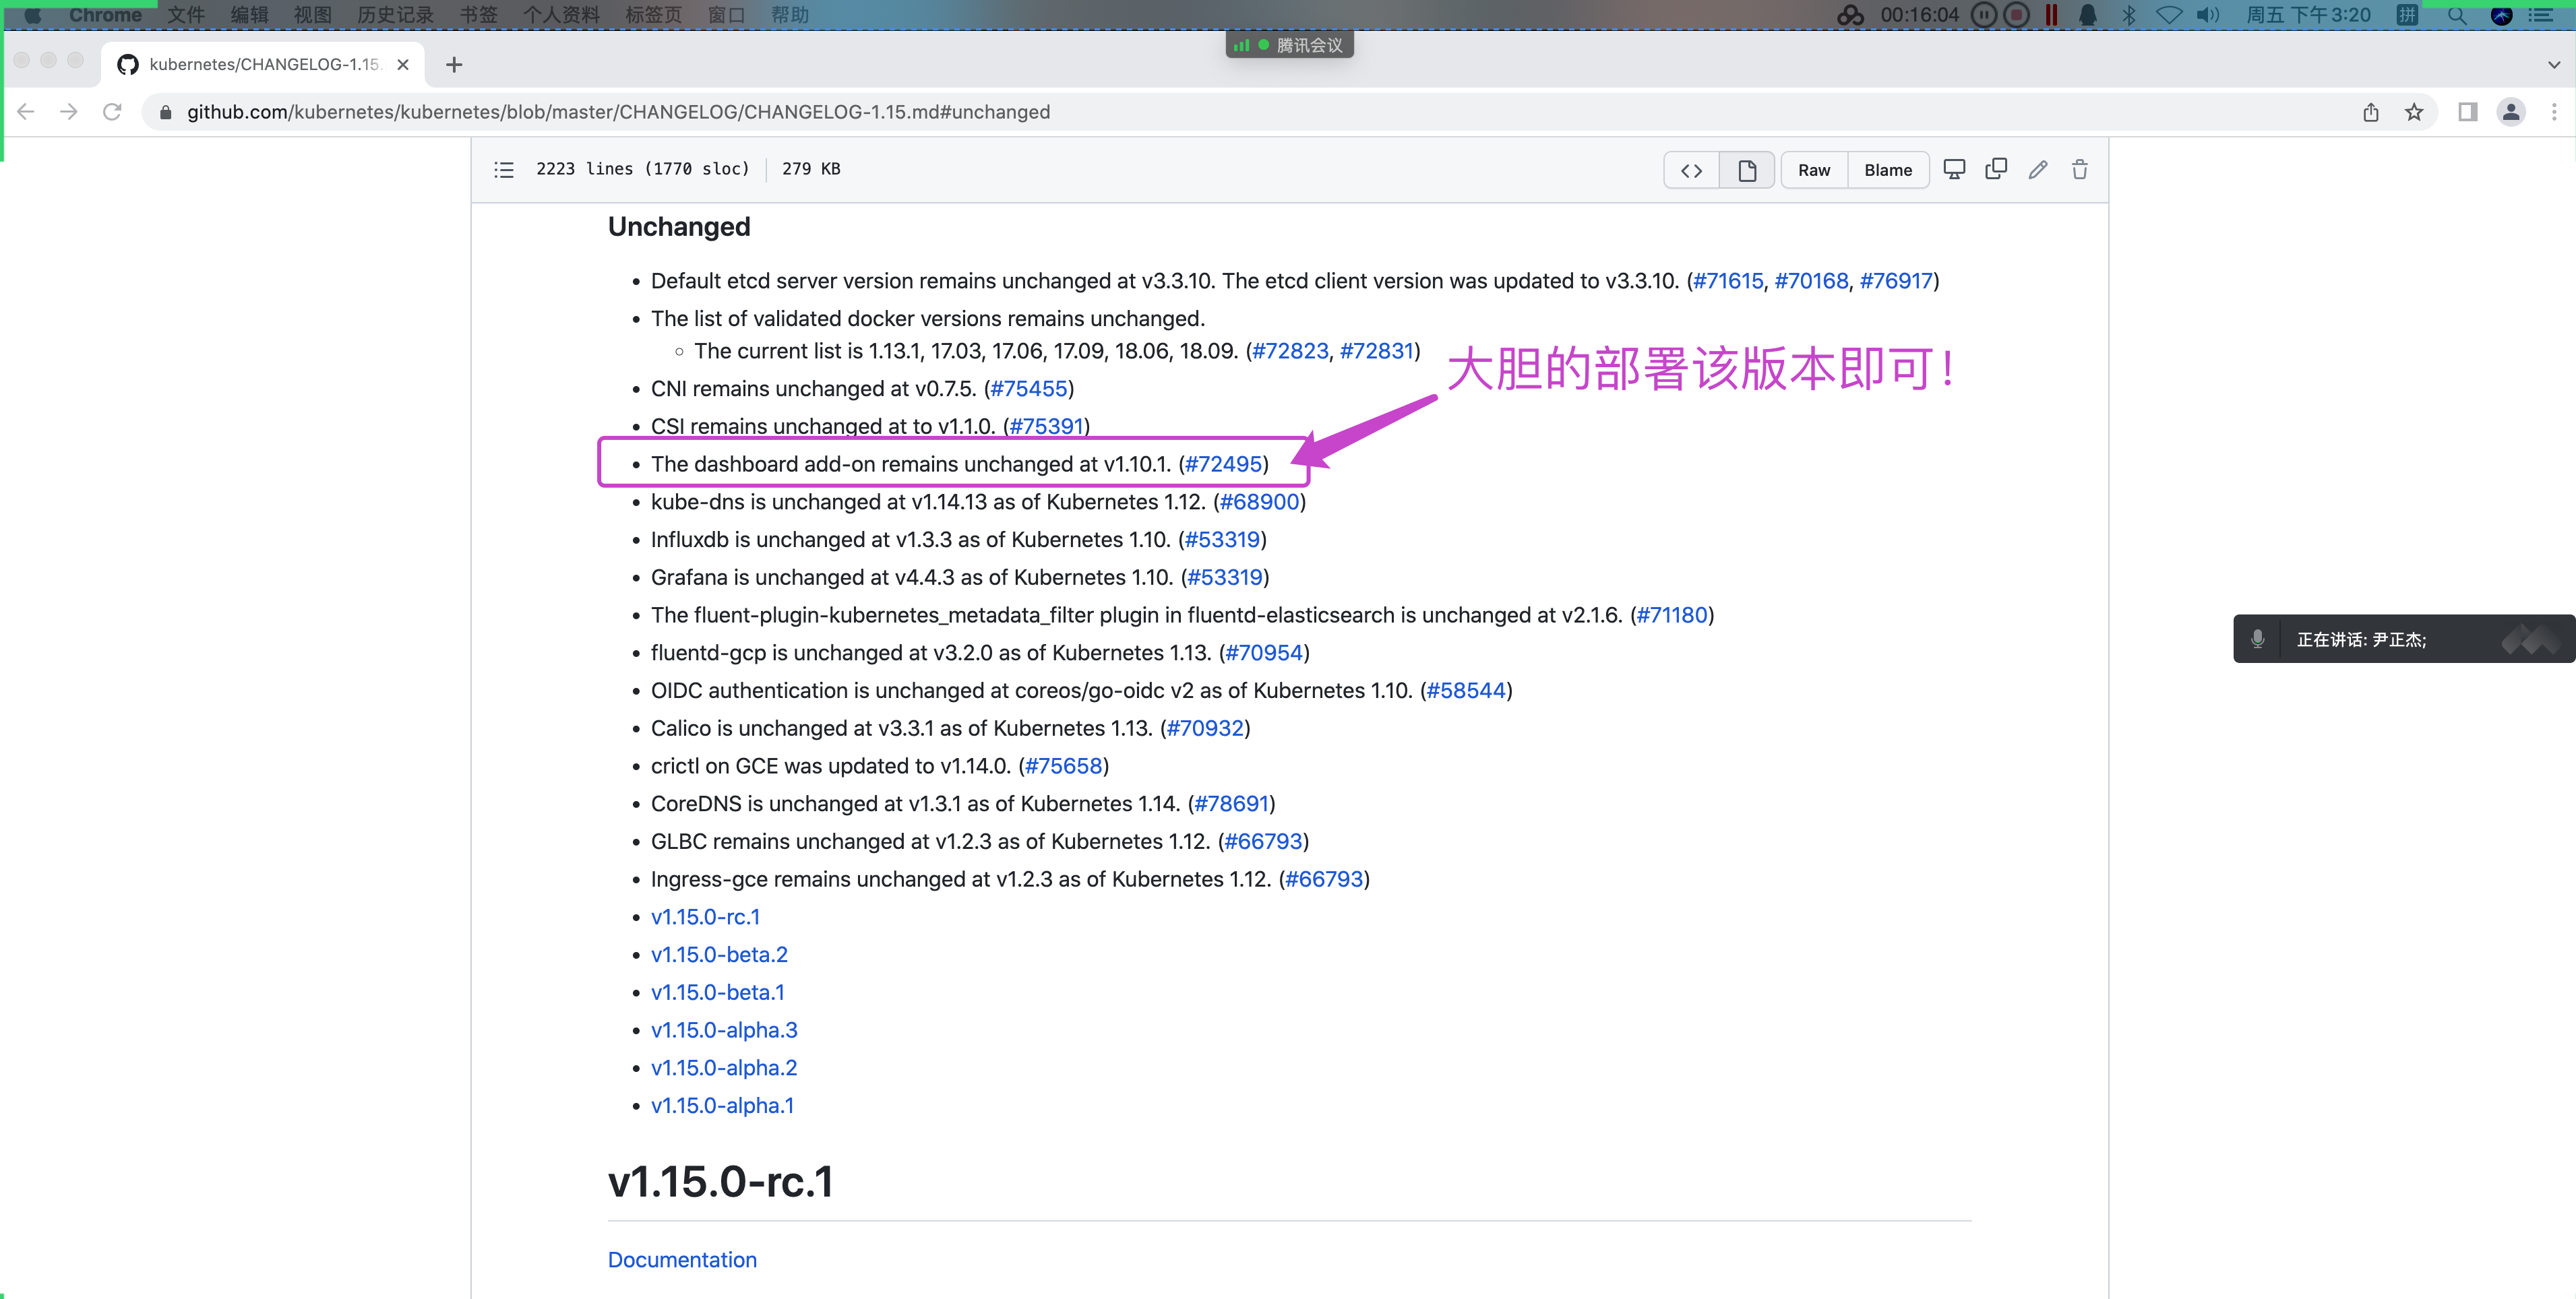This screenshot has height=1299, width=2576.
Task: Click the browser address bar
Action: (x=700, y=112)
